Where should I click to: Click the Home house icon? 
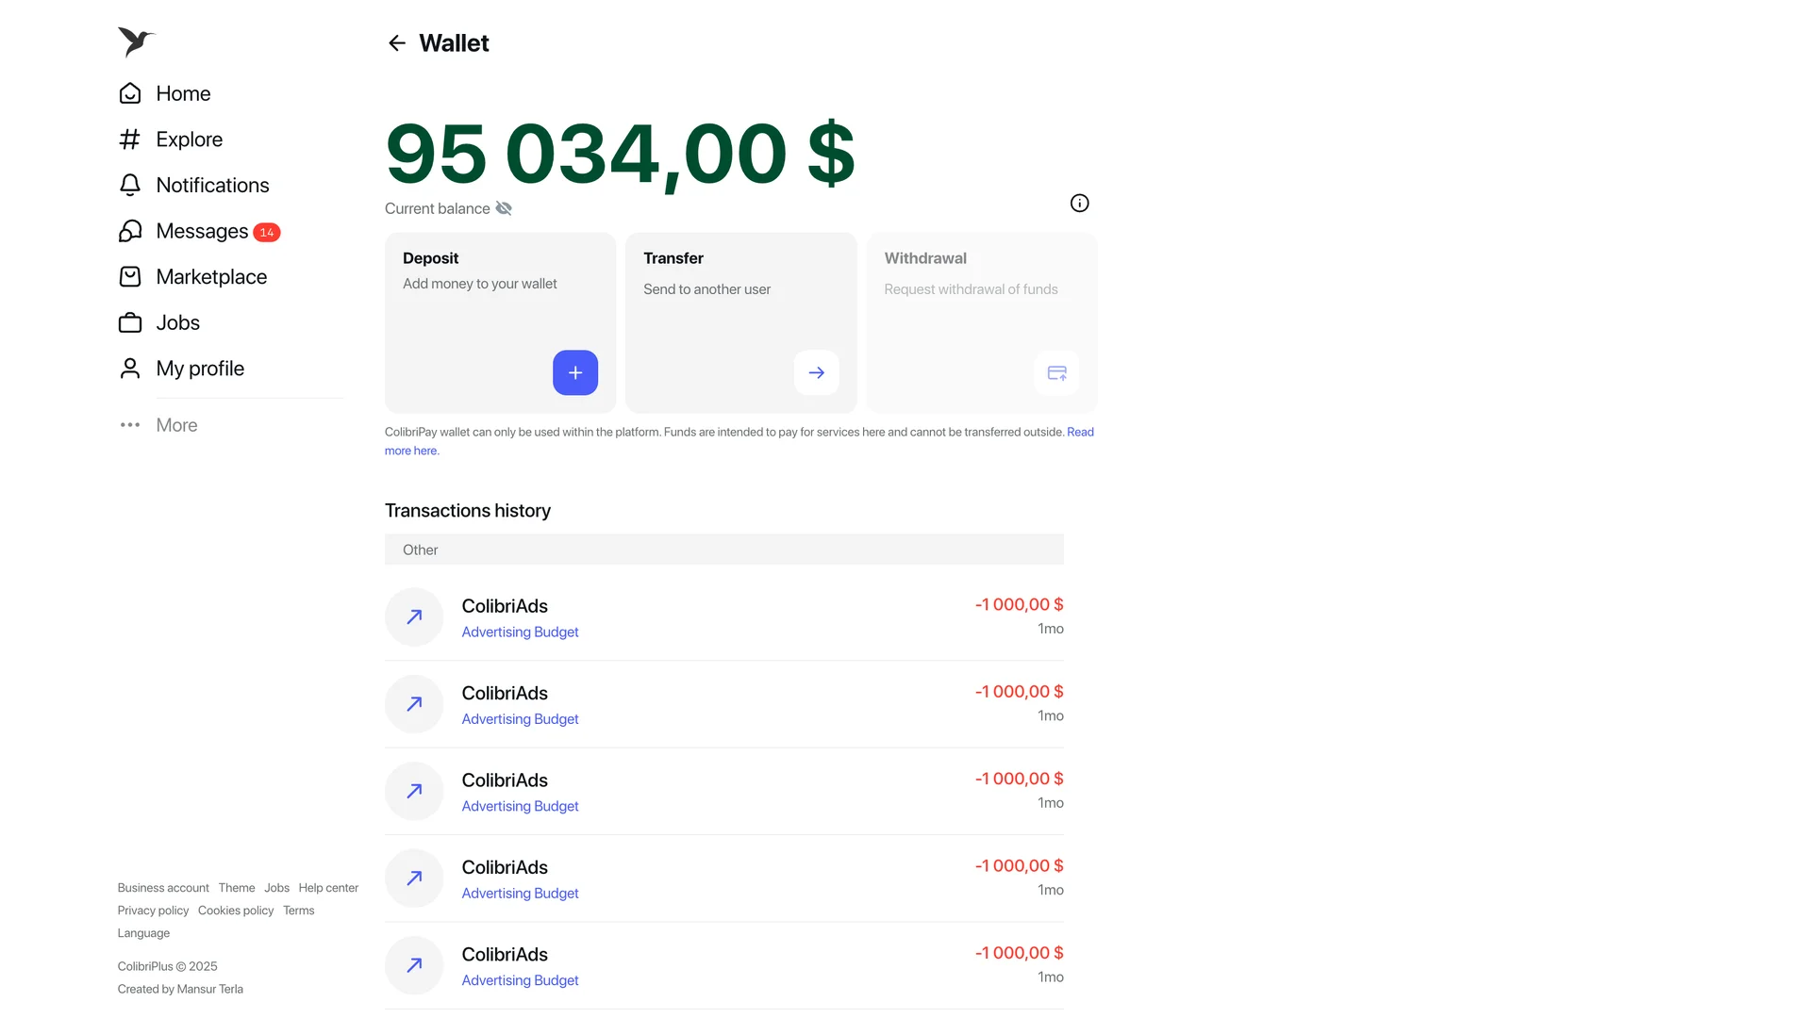130,93
